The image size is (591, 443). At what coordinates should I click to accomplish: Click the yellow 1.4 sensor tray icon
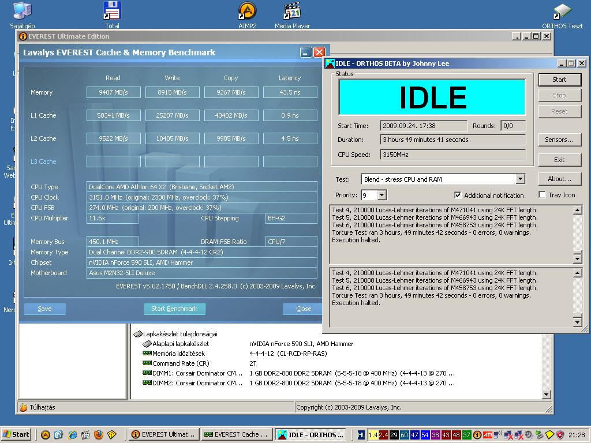373,435
